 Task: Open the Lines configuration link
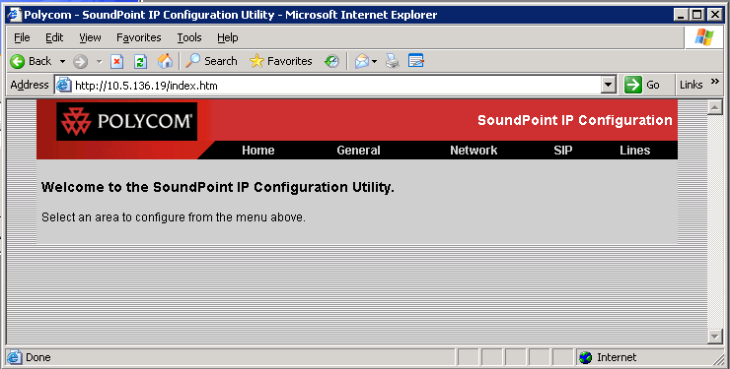(634, 151)
